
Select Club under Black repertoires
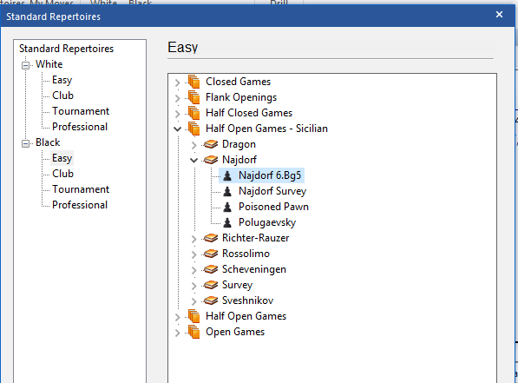click(62, 174)
